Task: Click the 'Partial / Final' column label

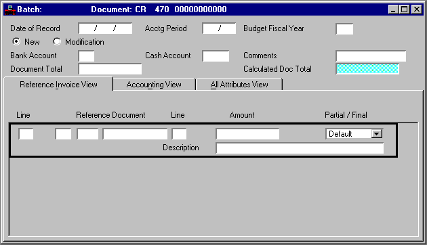Action: pos(346,115)
